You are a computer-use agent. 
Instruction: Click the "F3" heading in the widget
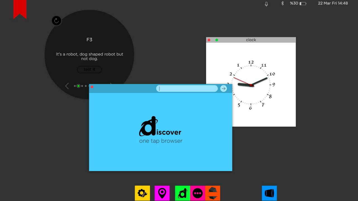[89, 40]
